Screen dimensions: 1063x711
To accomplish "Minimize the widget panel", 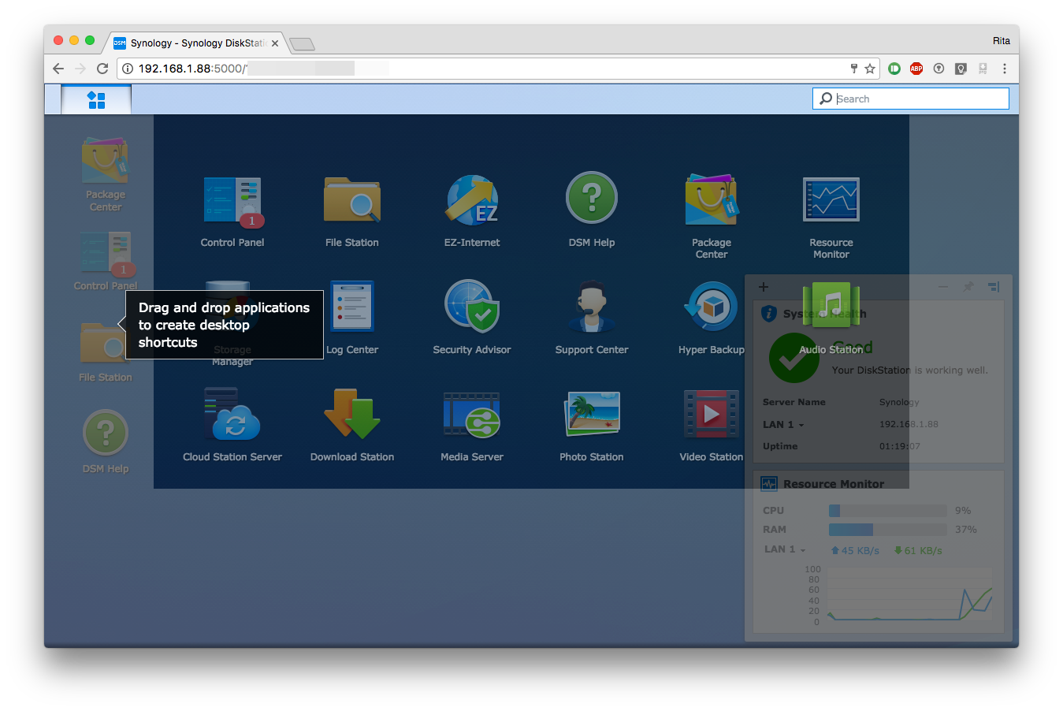I will pyautogui.click(x=943, y=287).
